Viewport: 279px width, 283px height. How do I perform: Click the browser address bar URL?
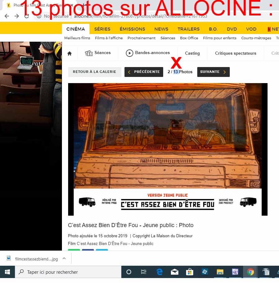[141, 16]
